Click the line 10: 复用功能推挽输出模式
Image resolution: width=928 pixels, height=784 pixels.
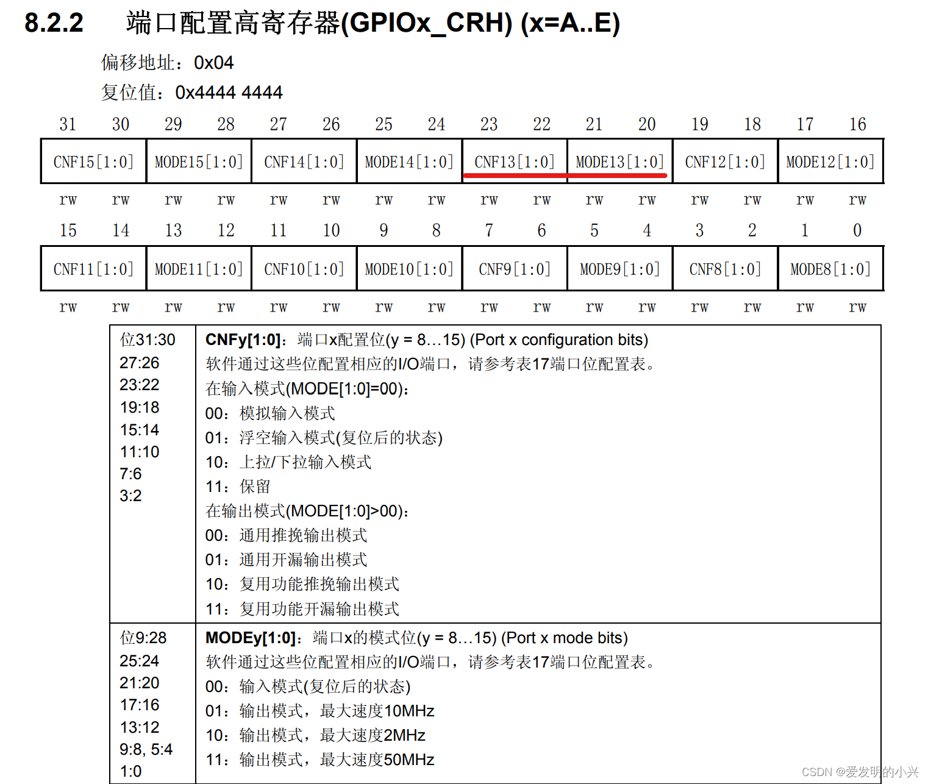[302, 584]
